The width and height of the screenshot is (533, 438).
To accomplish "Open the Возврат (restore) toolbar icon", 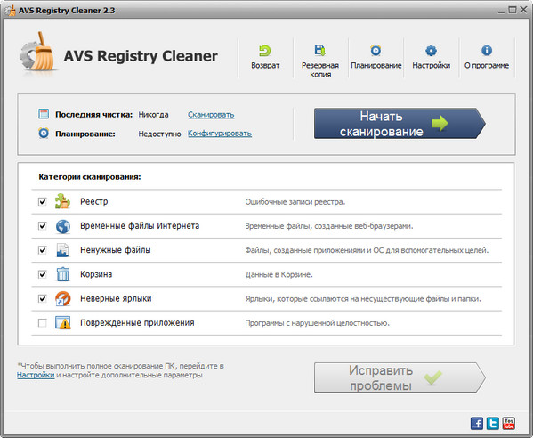I will coord(265,51).
